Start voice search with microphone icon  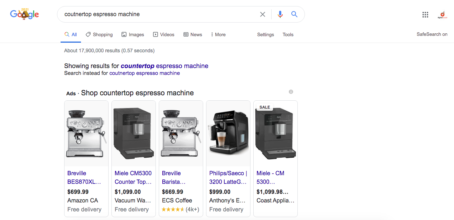280,14
